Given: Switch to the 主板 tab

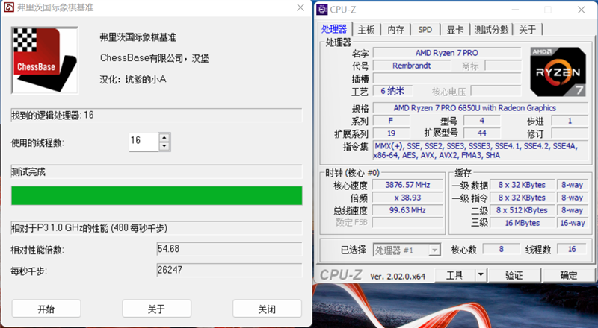Looking at the screenshot, I should click(x=366, y=29).
